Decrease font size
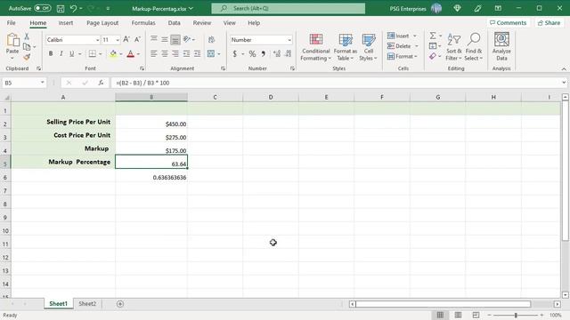The height and width of the screenshot is (320, 570). pyautogui.click(x=137, y=39)
